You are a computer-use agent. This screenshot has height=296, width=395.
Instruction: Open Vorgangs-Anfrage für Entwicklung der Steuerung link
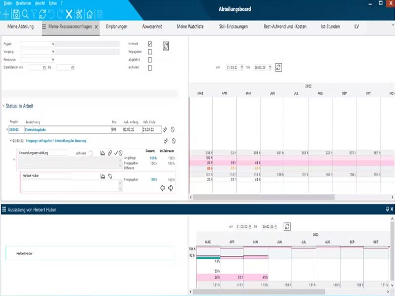tap(56, 141)
